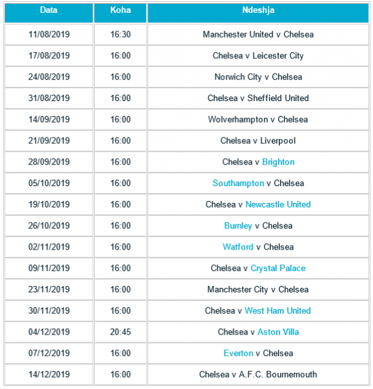The image size is (373, 389).
Task: Follow the Newcastle United link
Action: [278, 204]
